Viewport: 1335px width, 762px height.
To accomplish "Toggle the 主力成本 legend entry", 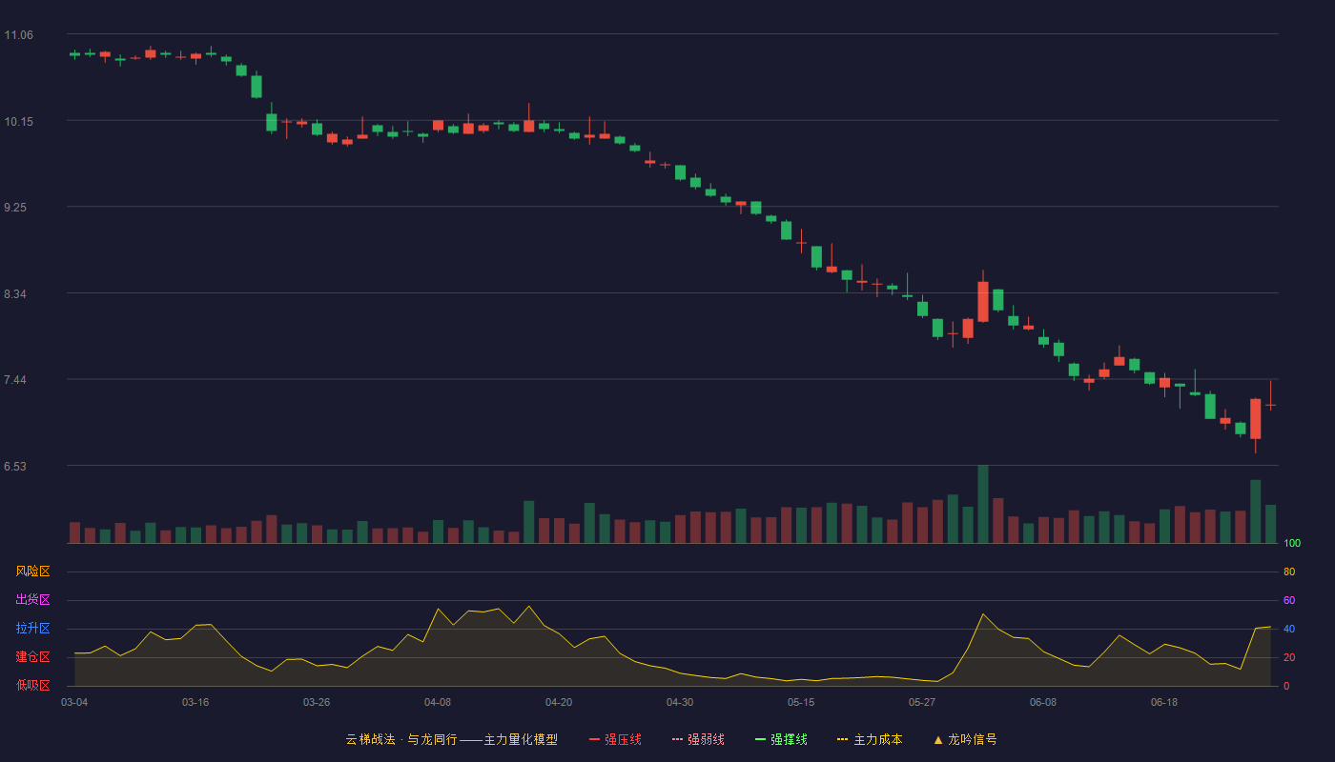I will (870, 739).
